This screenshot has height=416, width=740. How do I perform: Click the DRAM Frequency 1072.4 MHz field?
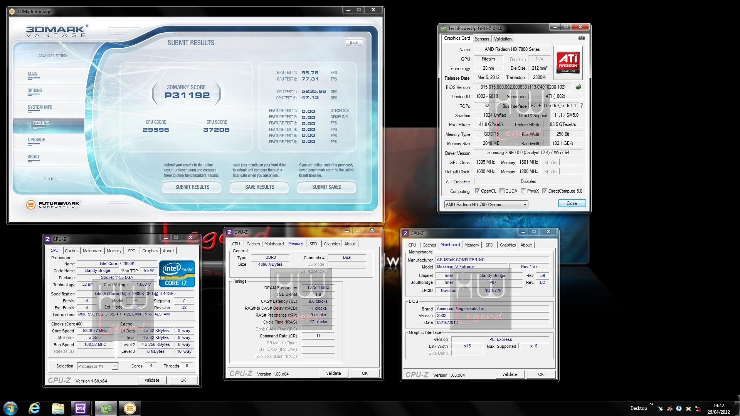tap(318, 287)
